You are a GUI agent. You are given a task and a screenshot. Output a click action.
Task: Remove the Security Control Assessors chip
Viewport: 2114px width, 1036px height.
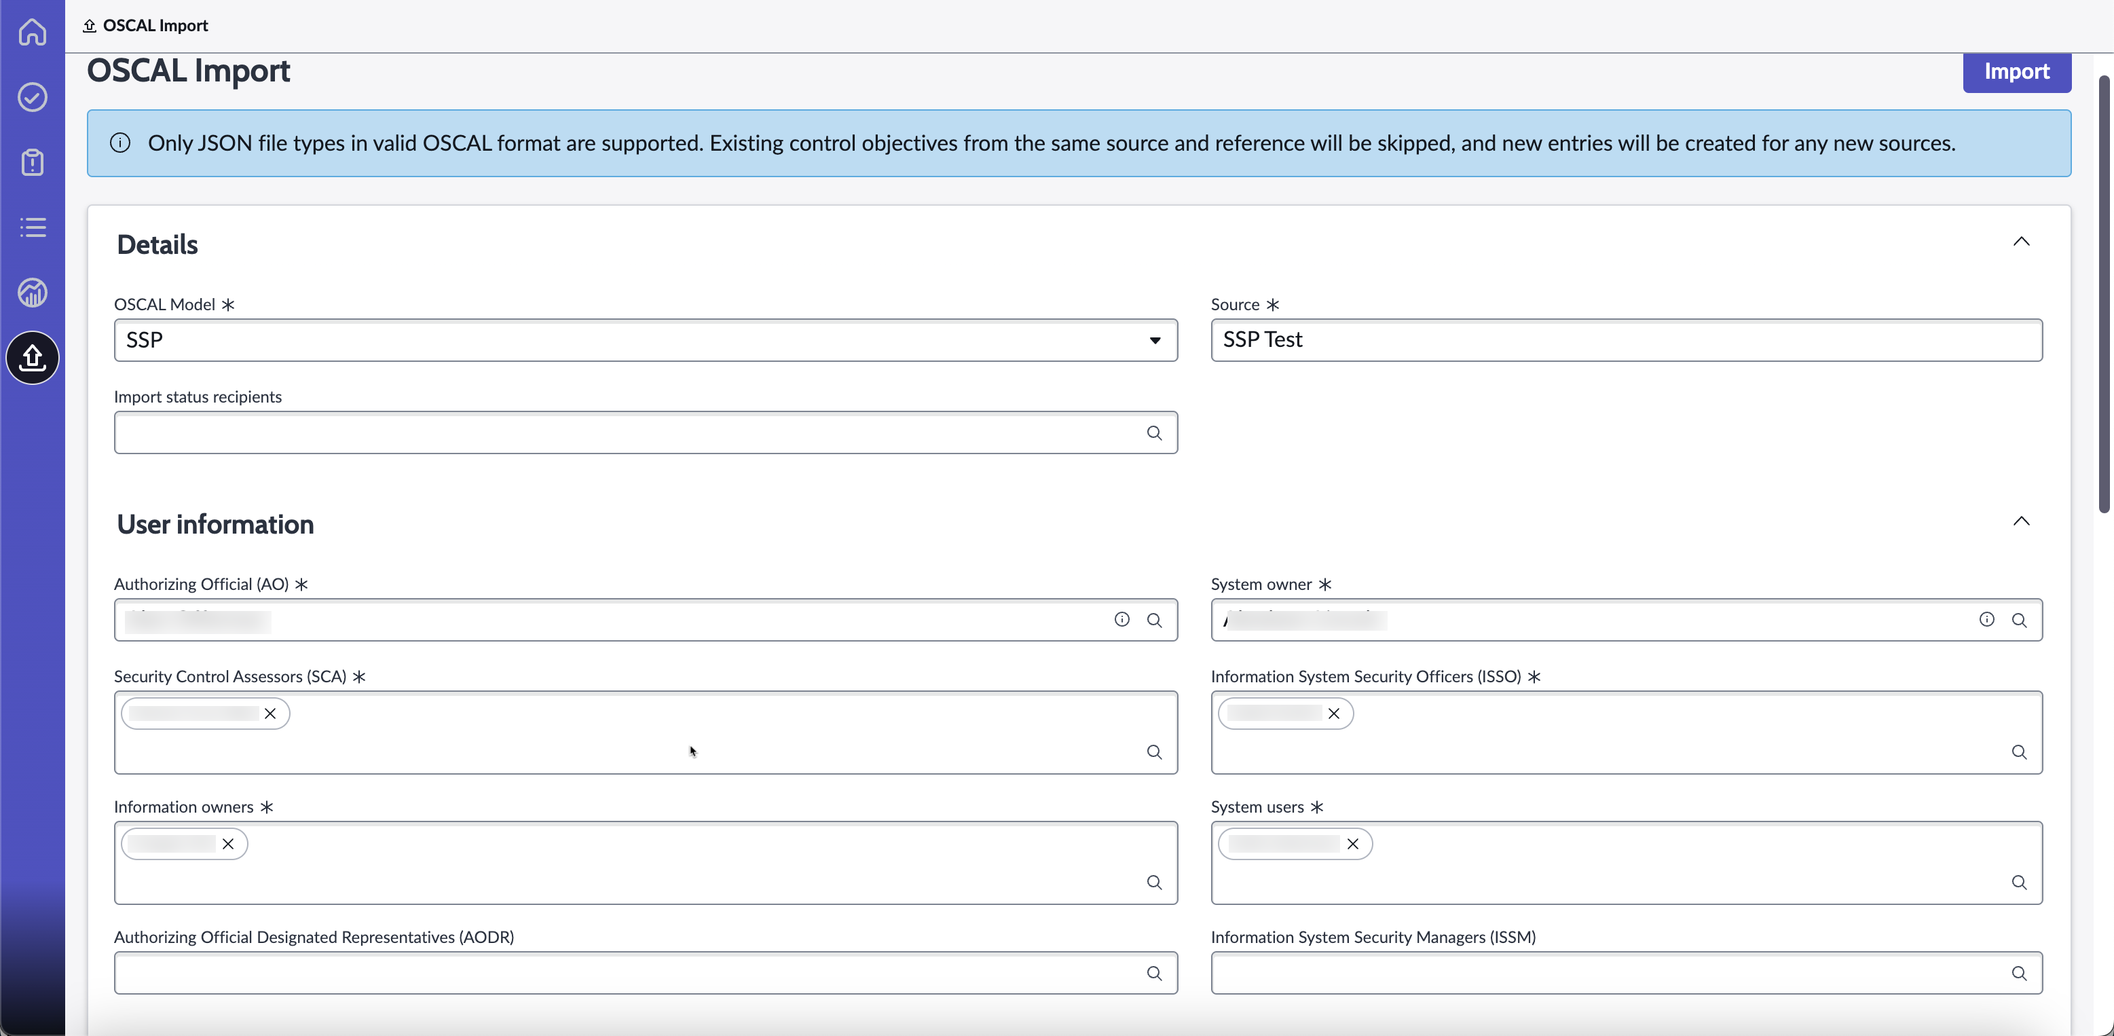[270, 714]
